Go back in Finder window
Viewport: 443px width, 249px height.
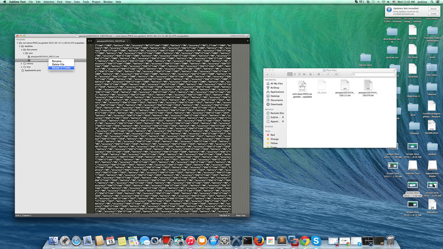[267, 74]
